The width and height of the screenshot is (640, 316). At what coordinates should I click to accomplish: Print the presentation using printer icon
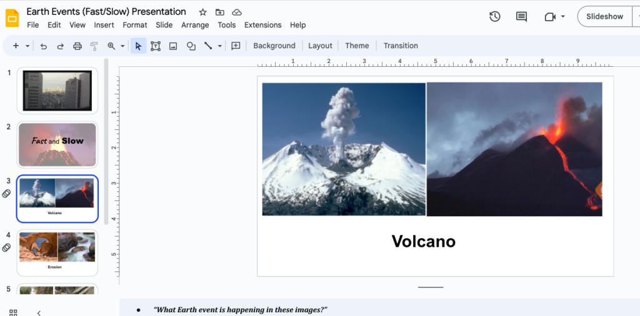coord(77,46)
